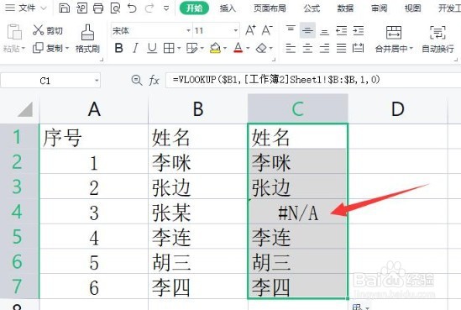461x310 pixels.
Task: Align text right
Action: click(x=324, y=48)
